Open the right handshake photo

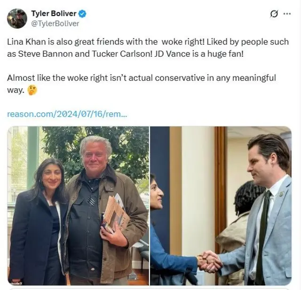click(221, 206)
